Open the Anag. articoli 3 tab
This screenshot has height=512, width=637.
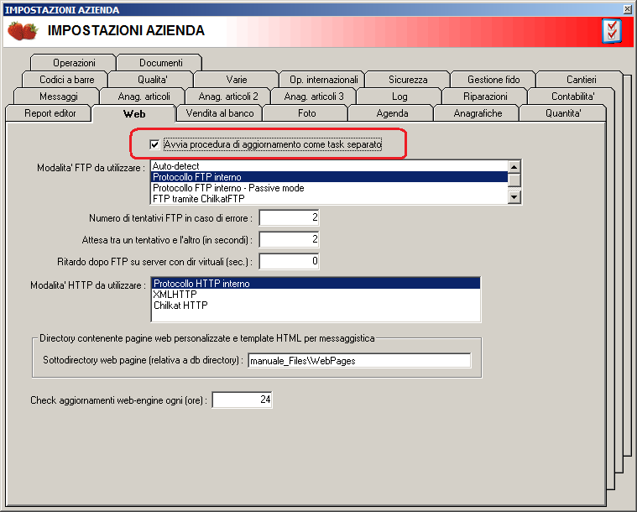(x=314, y=97)
